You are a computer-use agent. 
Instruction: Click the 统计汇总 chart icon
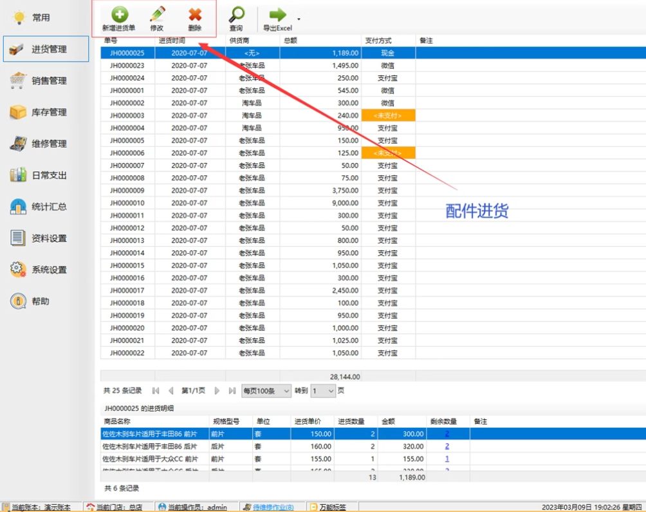[18, 207]
